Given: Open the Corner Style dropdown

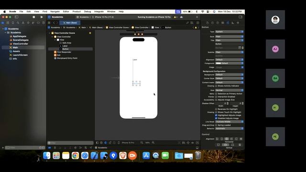Looking at the screenshot, I should pos(229,78).
